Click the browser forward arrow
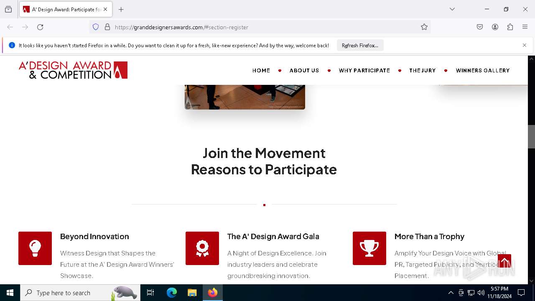The width and height of the screenshot is (535, 301). tap(25, 27)
